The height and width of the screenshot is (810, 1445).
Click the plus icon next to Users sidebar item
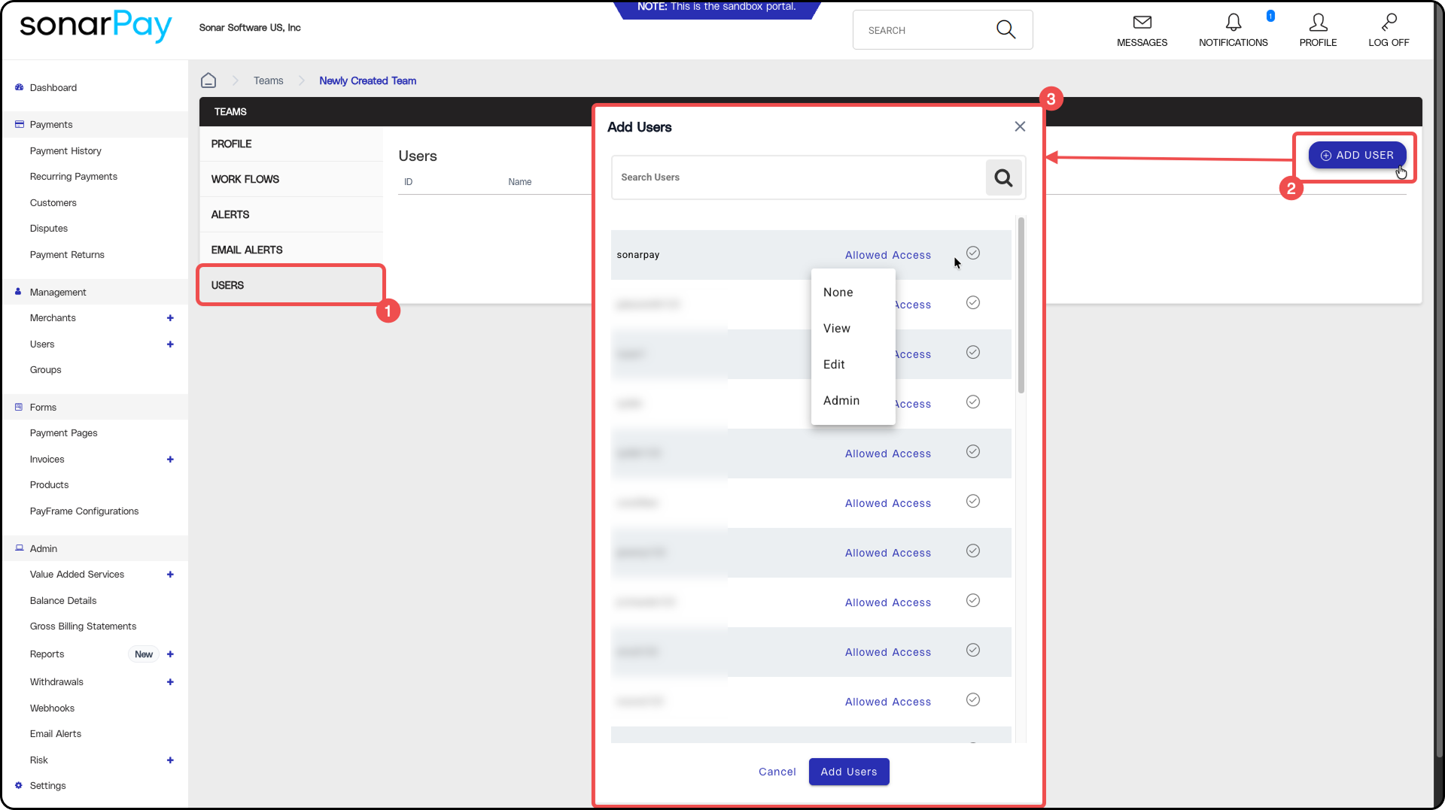coord(170,344)
